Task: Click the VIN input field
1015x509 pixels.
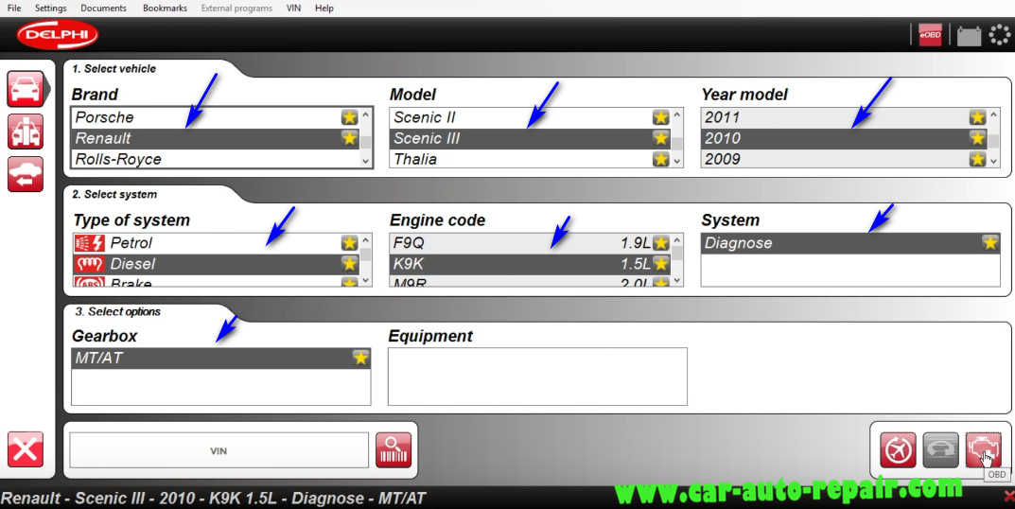Action: 219,450
